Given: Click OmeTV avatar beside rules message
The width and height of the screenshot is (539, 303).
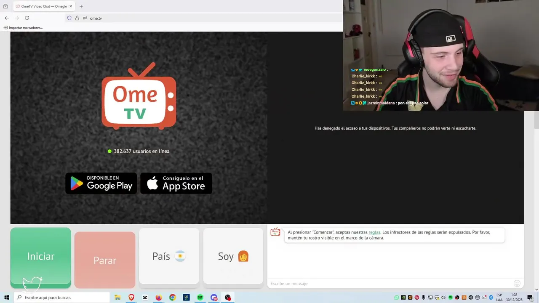Looking at the screenshot, I should click(x=275, y=232).
